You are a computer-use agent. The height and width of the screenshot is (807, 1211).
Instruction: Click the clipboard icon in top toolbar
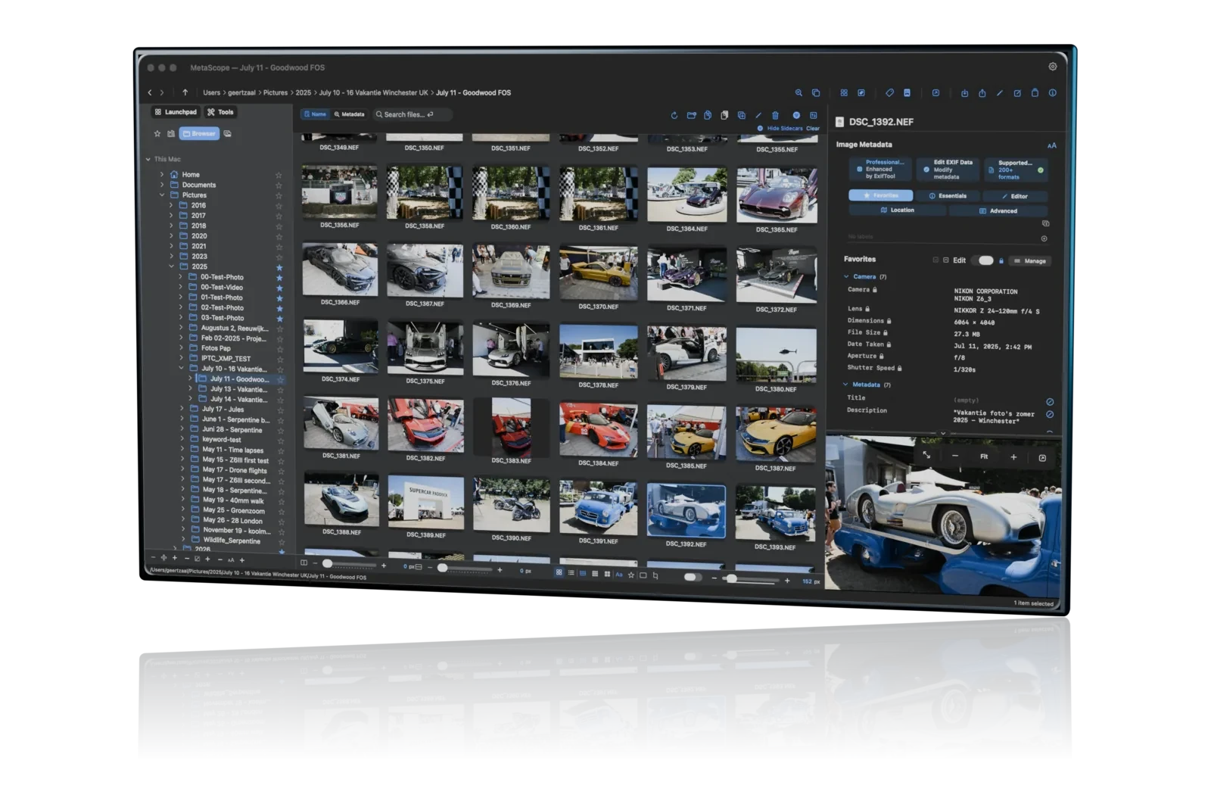(1035, 93)
